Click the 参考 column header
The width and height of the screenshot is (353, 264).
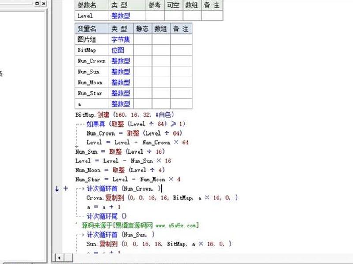pyautogui.click(x=155, y=5)
